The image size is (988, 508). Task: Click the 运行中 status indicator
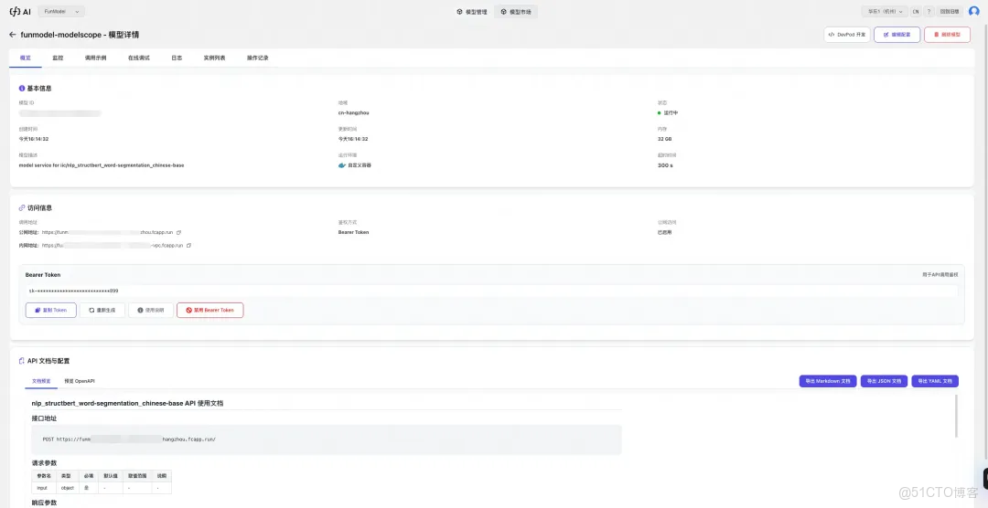(x=668, y=112)
